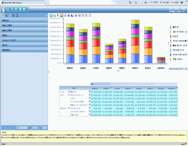Image resolution: width=188 pixels, height=146 pixels.
Task: Click the browser mail icon
Action: pyautogui.click(x=142, y=2)
